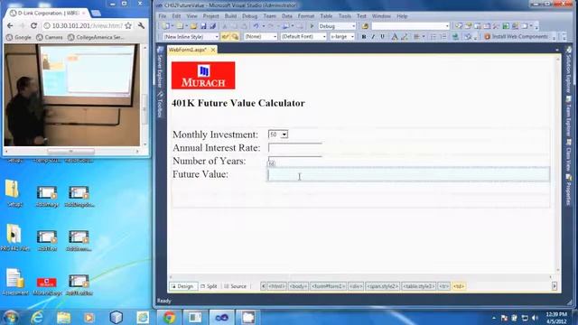Click the <table.style3> tag navigator button

pyautogui.click(x=419, y=286)
